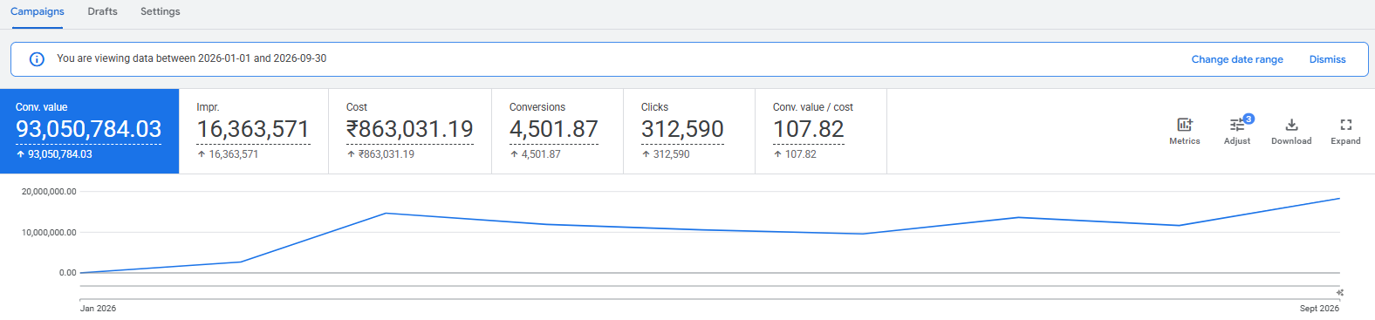Click the Jan 2026 axis label
The width and height of the screenshot is (1375, 320).
98,309
